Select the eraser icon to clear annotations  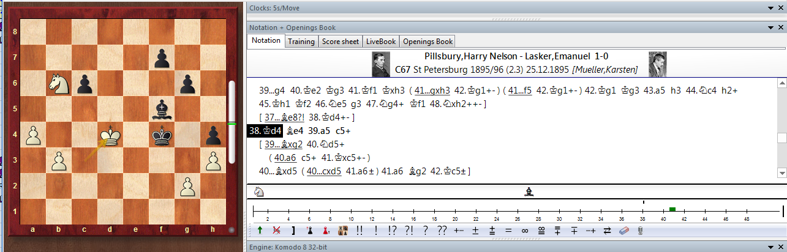(x=624, y=231)
